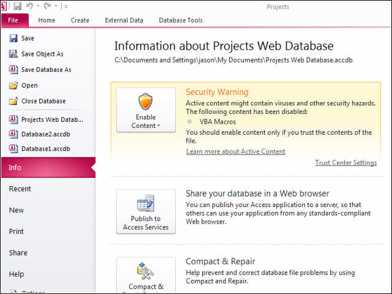Click icon beside Projects Web Datab... recent file
This screenshot has height=294, width=392.
[x=13, y=119]
